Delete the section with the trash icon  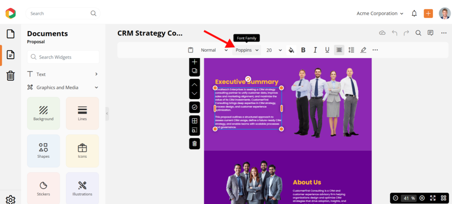coord(195,144)
